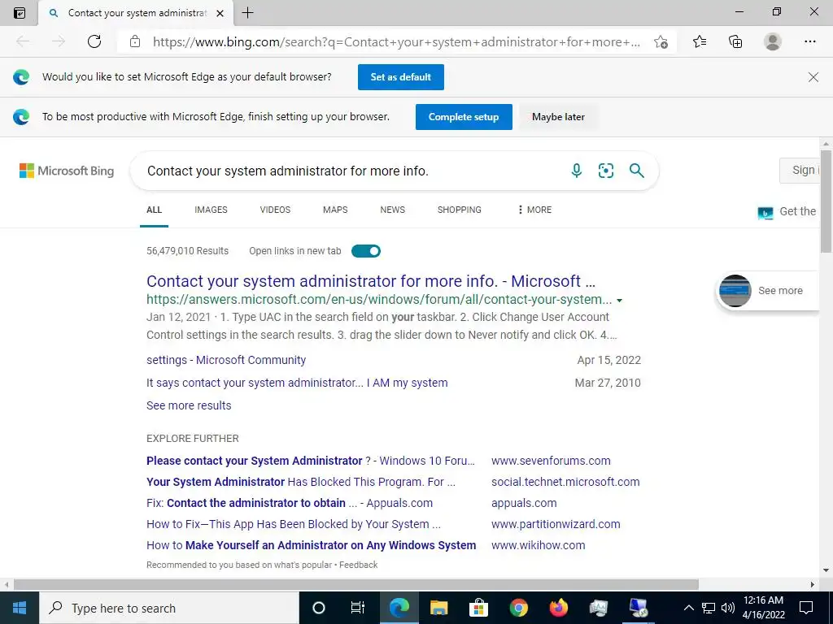833x624 pixels.
Task: Open 'How to Fix—This App Has Been Blocked' link
Action: click(x=294, y=524)
